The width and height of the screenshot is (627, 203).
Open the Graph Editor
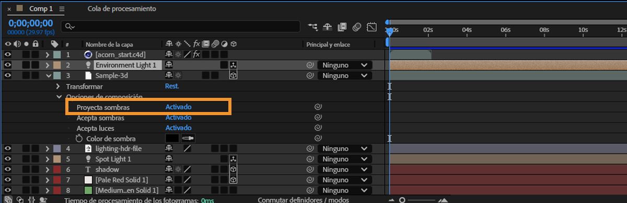pos(372,26)
